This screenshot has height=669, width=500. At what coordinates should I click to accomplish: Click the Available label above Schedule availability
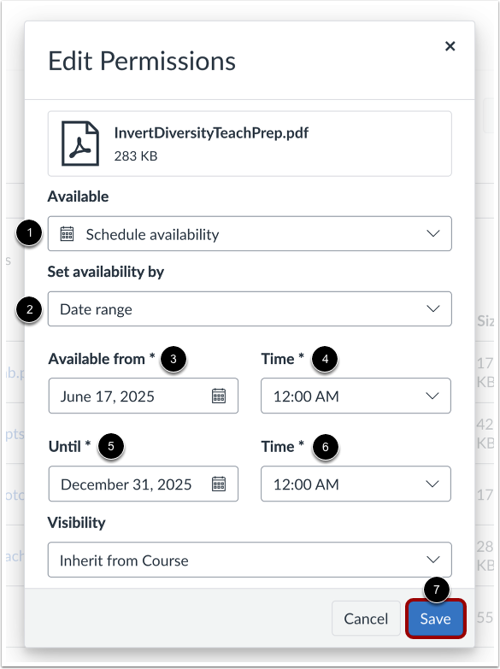pyautogui.click(x=78, y=197)
